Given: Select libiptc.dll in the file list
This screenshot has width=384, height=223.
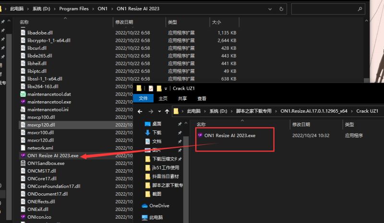Looking at the screenshot, I should point(37,71).
